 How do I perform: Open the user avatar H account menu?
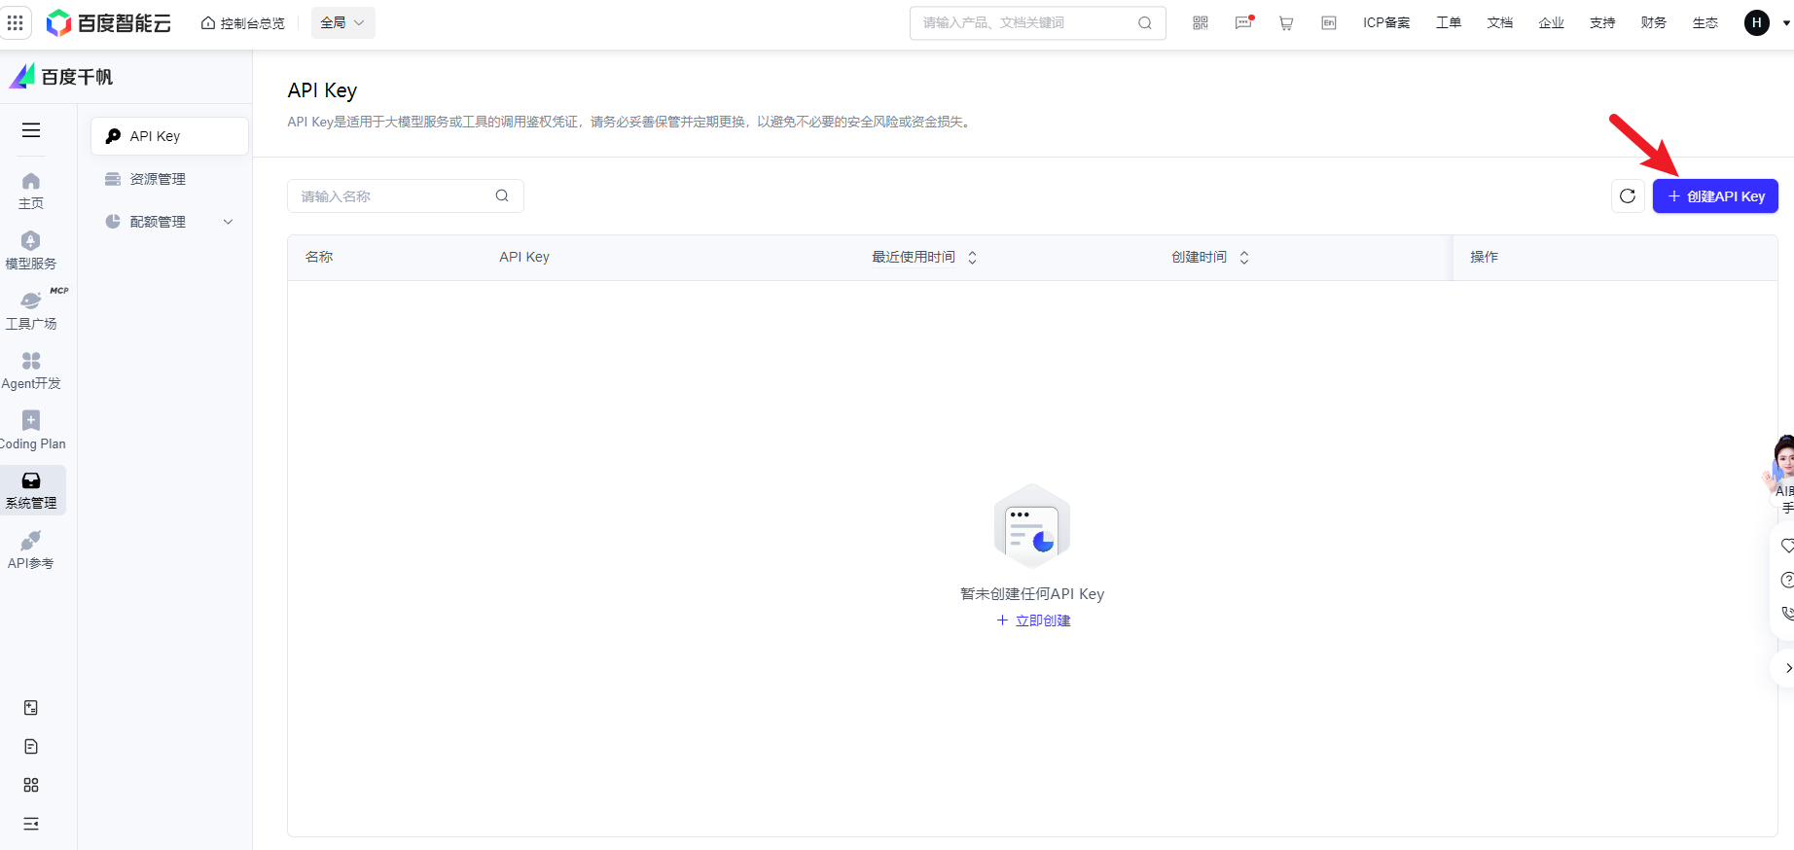coord(1757,23)
